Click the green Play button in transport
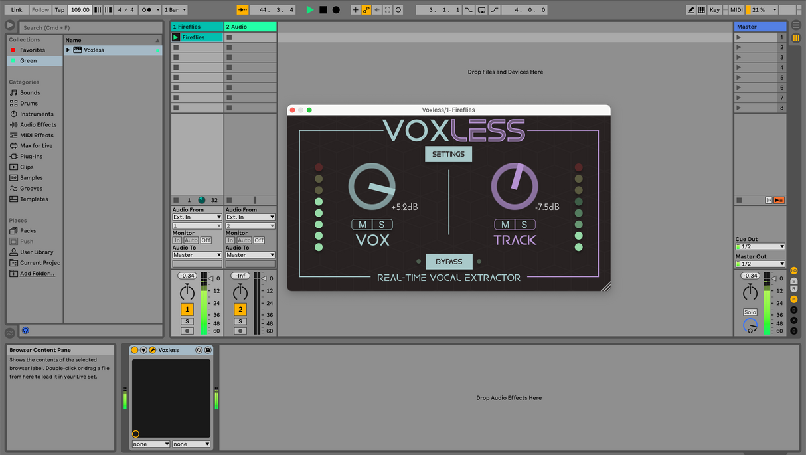The height and width of the screenshot is (455, 806). pyautogui.click(x=309, y=10)
